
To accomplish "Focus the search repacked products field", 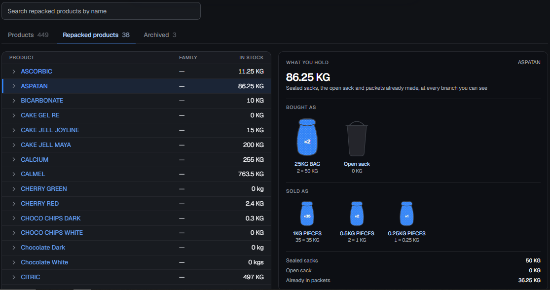I will click(101, 11).
